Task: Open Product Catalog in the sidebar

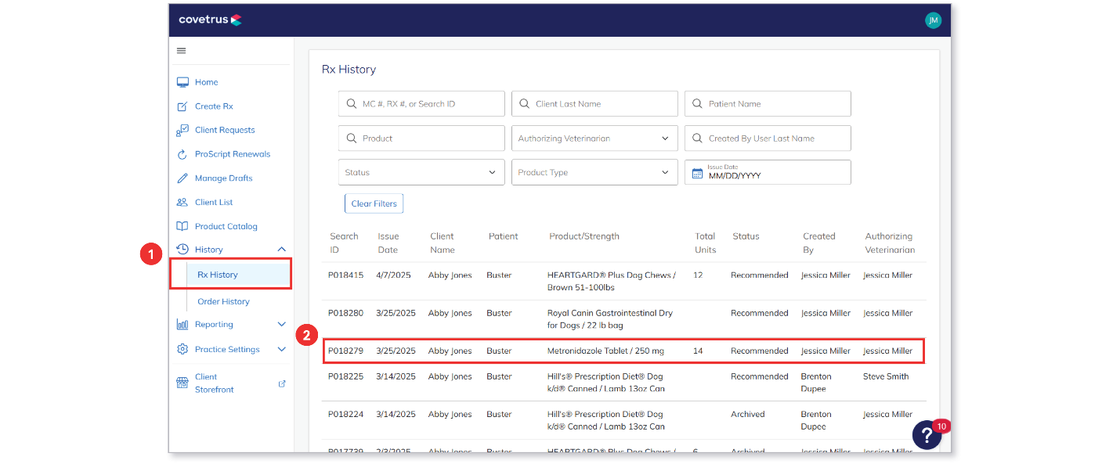Action: point(226,226)
